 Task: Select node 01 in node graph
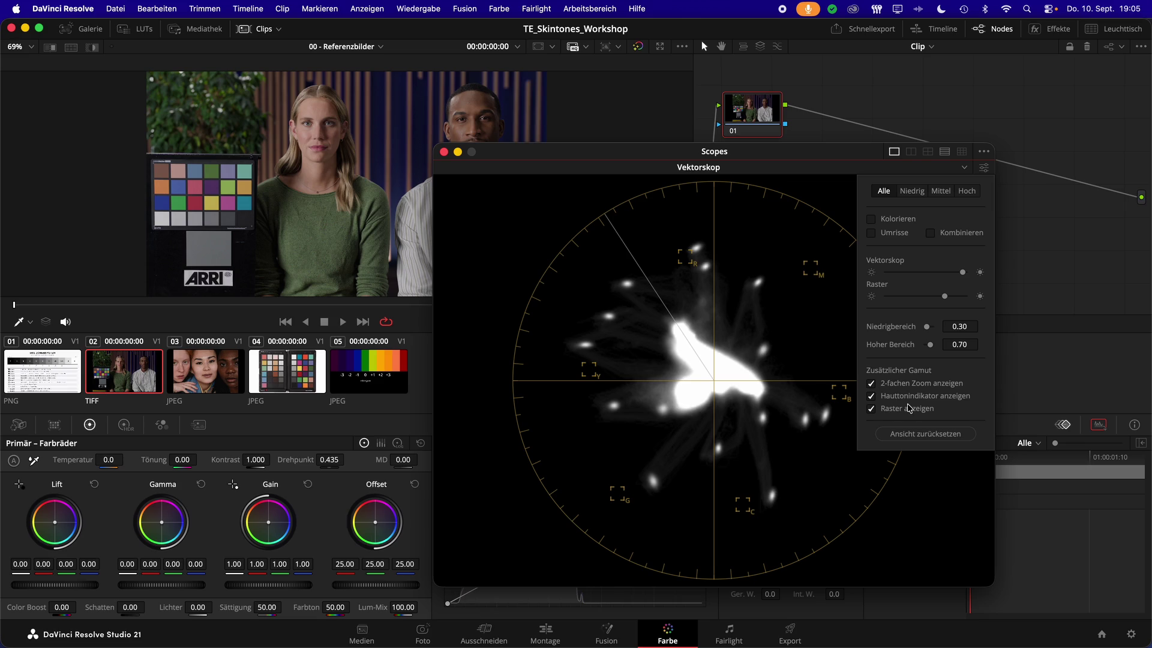pyautogui.click(x=752, y=115)
